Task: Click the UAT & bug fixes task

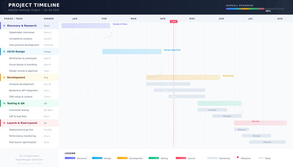Action: click(18, 116)
